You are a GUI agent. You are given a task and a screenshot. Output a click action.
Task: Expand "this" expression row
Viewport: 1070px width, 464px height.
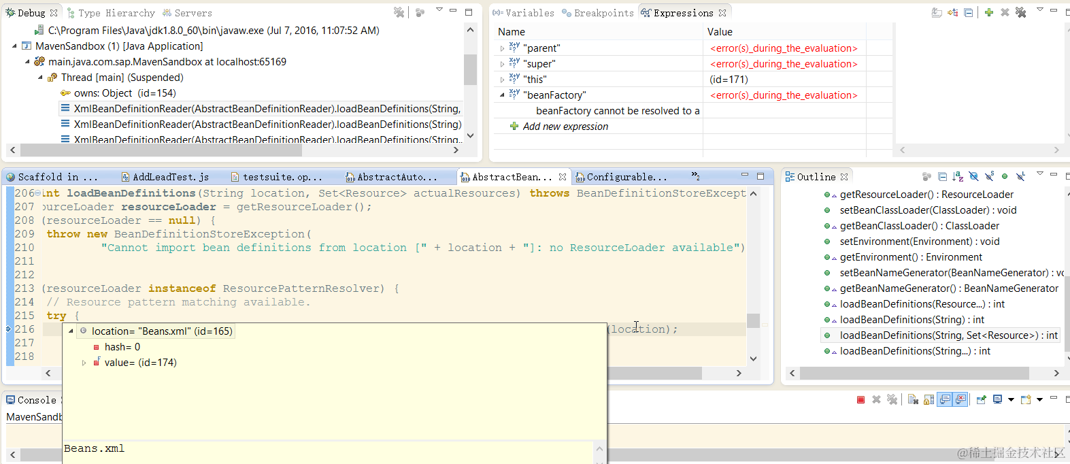pos(502,80)
